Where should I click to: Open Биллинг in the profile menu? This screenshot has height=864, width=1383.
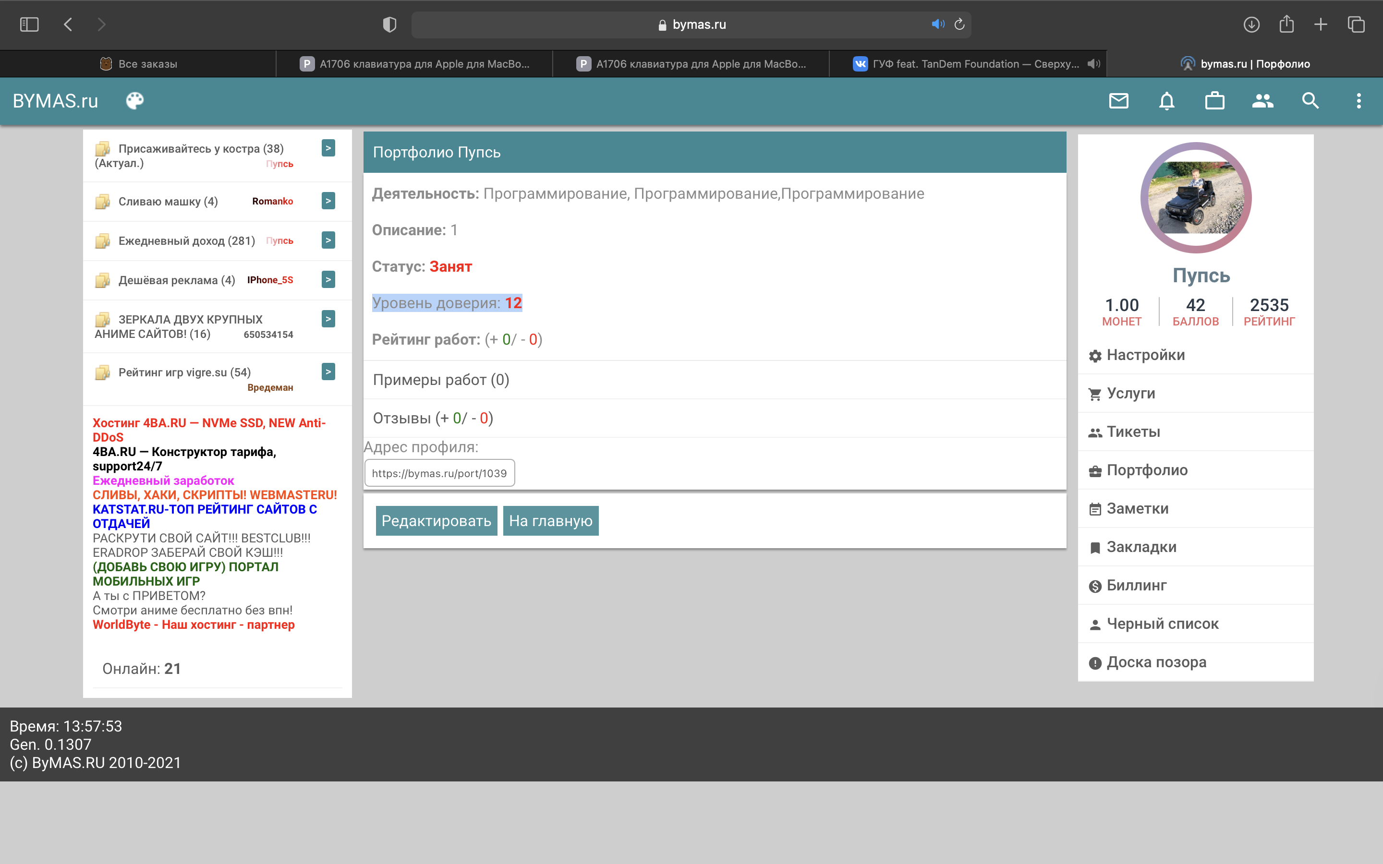[x=1136, y=585]
